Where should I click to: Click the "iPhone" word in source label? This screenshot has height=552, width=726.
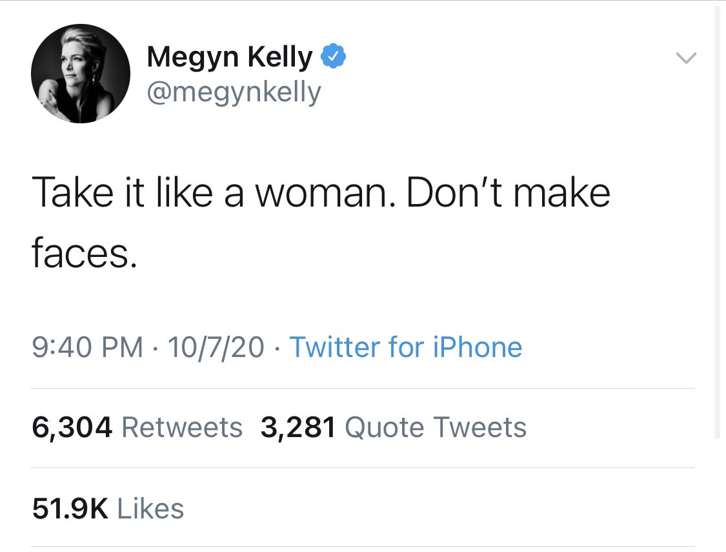[478, 347]
